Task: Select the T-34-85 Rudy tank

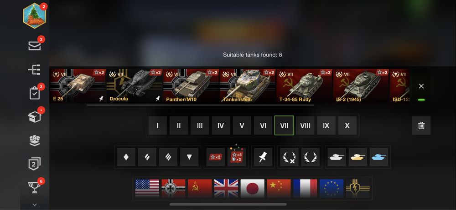Action: [x=304, y=86]
